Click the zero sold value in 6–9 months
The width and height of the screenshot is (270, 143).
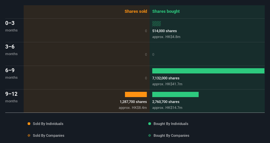146,78
